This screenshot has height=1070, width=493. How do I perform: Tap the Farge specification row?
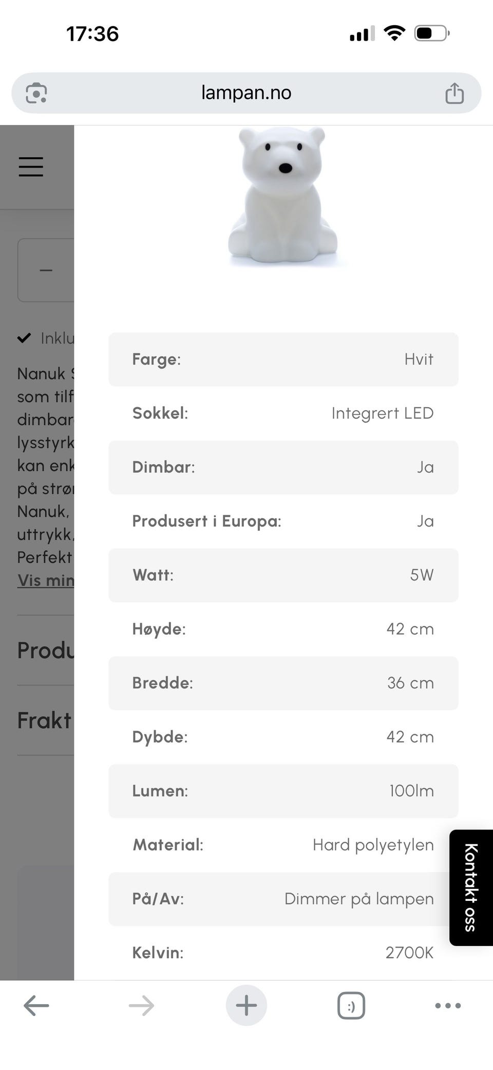(x=283, y=359)
